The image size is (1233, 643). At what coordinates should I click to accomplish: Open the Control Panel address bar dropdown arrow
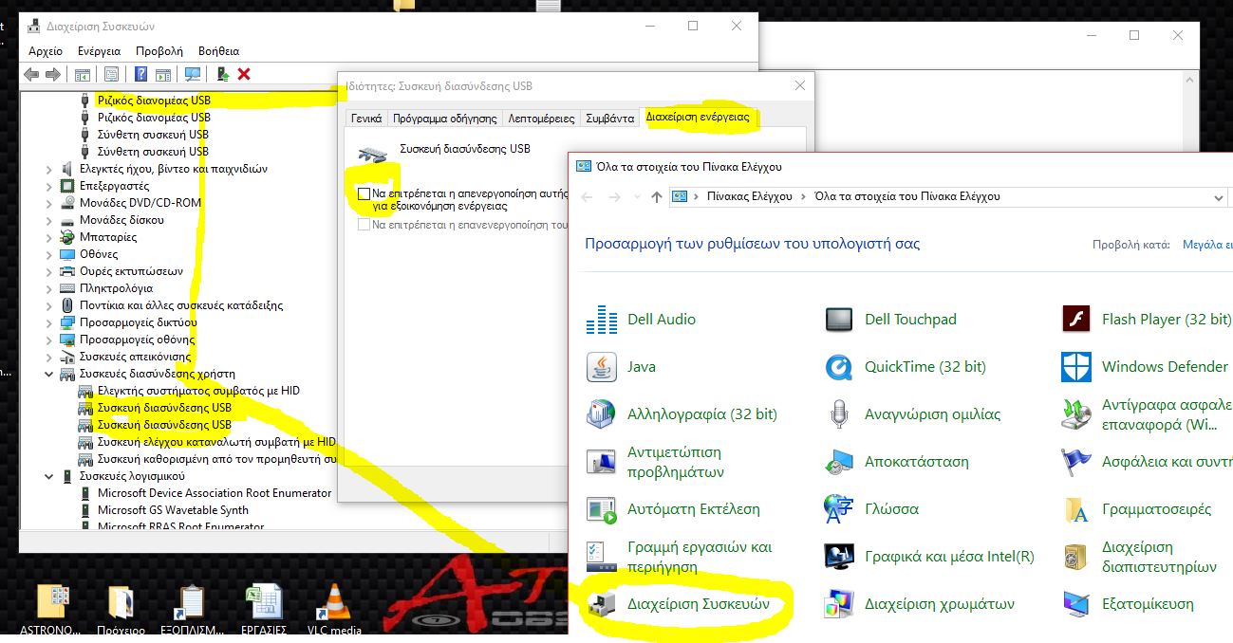click(1218, 197)
